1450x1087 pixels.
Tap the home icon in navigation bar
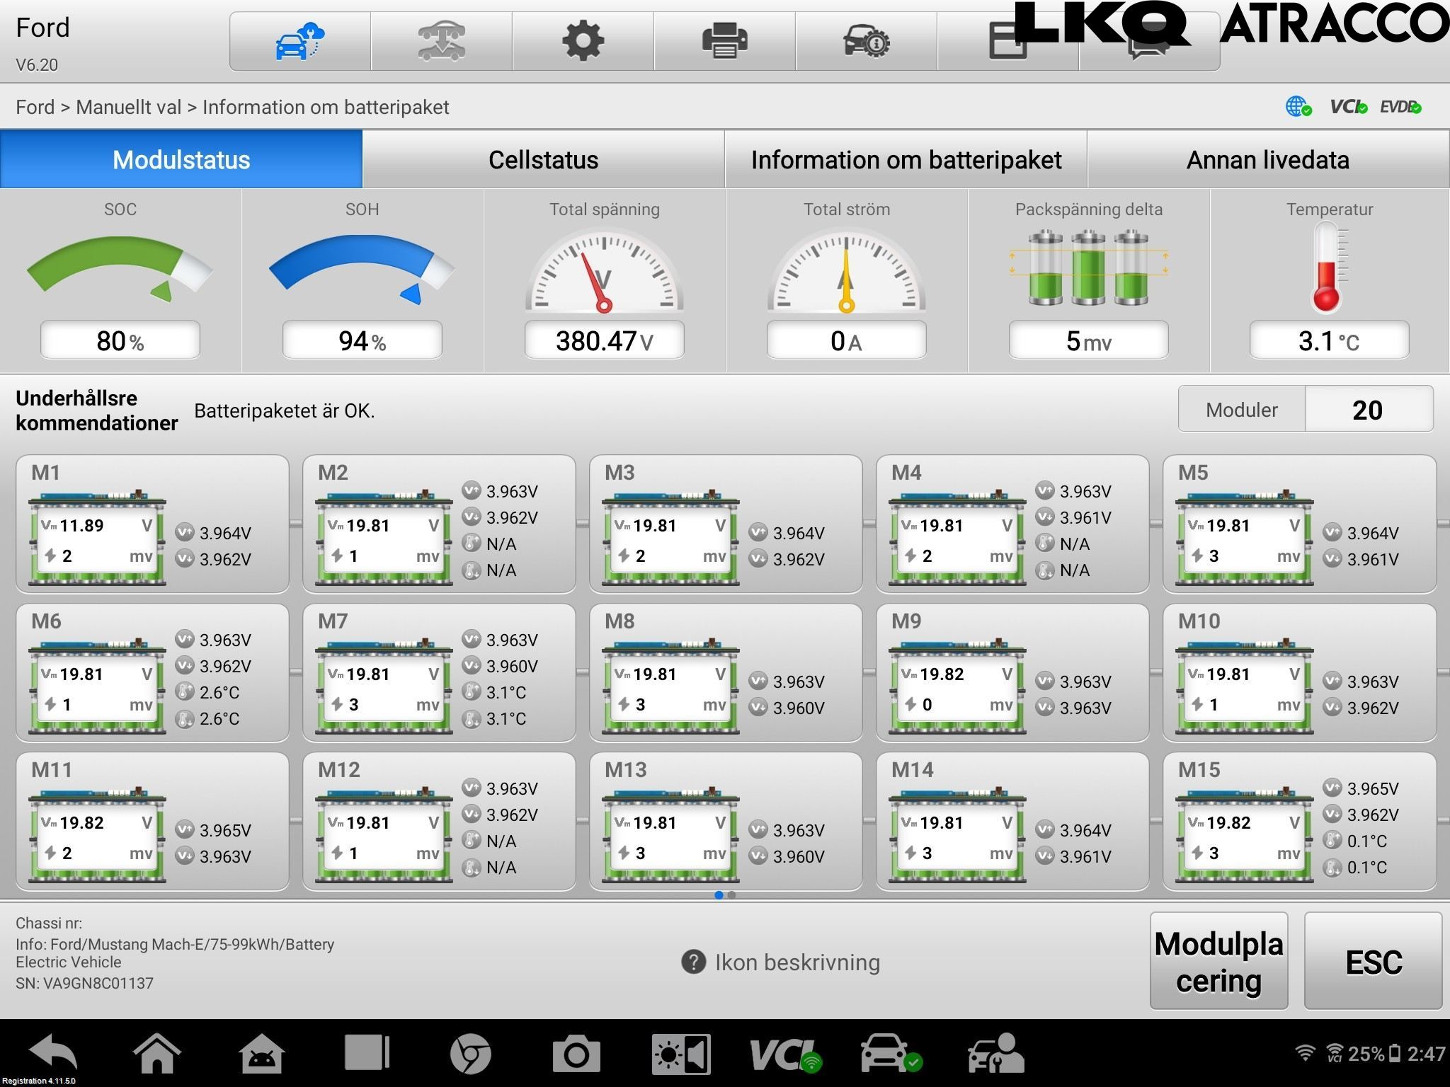coord(156,1054)
